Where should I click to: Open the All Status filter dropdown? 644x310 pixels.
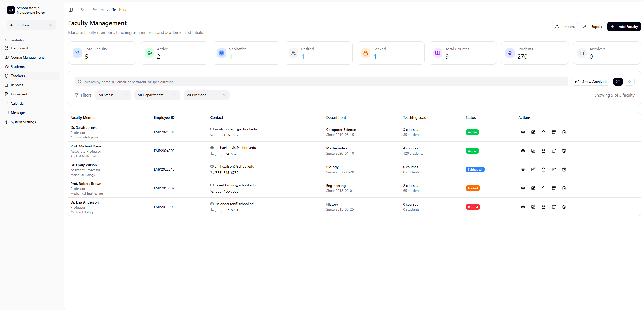click(x=113, y=95)
